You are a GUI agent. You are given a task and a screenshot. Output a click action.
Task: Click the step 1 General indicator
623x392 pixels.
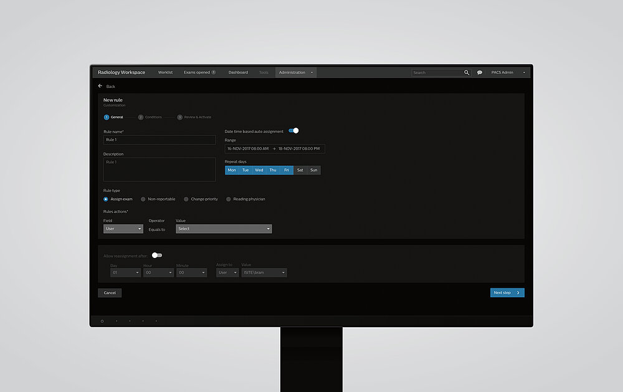tap(107, 117)
